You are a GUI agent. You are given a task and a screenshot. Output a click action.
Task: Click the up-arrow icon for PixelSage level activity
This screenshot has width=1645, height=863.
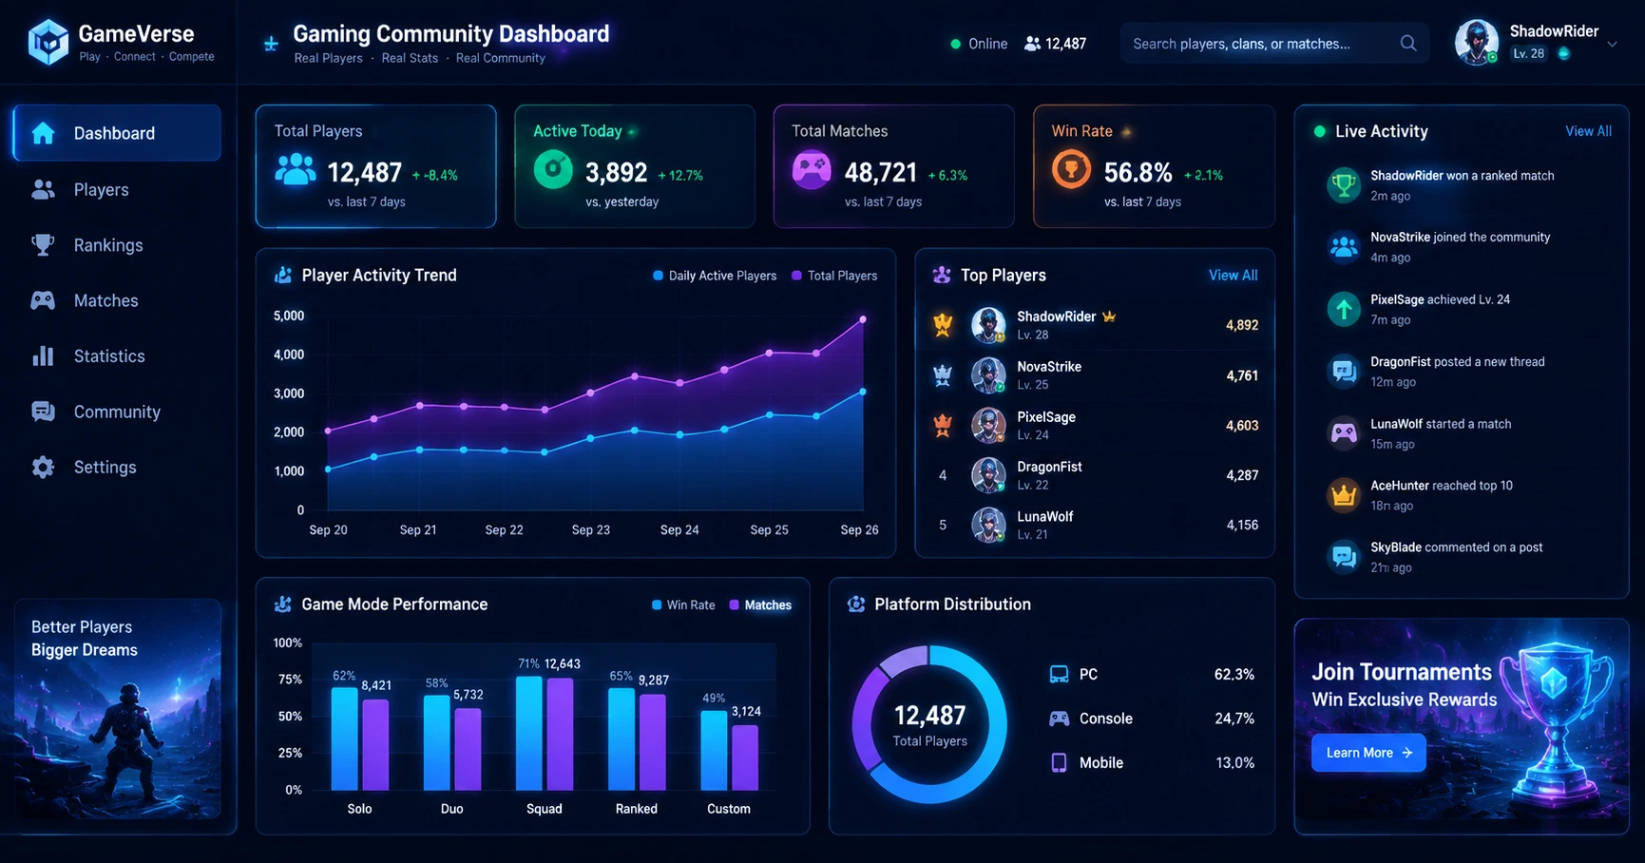(1344, 309)
